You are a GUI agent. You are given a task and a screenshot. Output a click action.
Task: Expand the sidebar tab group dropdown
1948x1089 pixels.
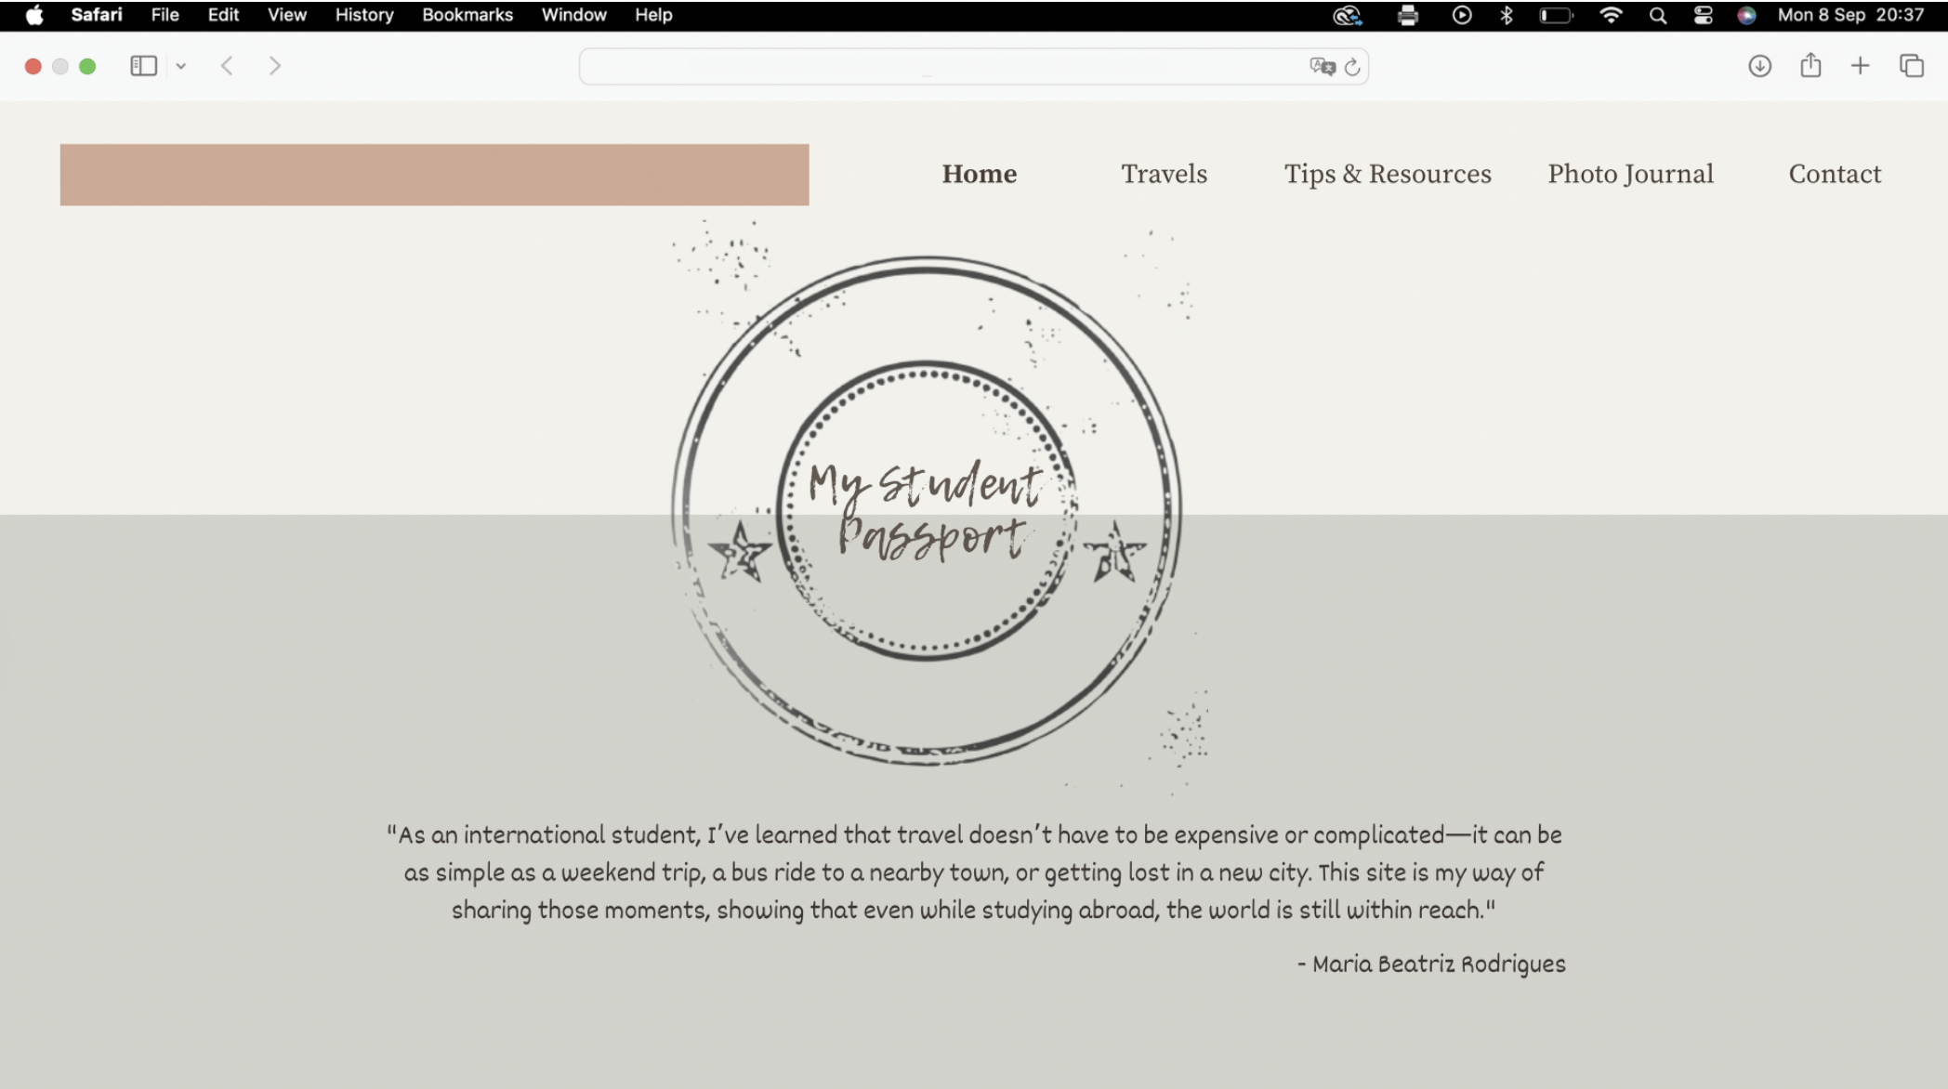pos(181,66)
